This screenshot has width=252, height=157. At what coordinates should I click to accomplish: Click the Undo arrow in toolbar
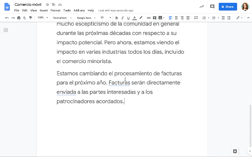point(7,18)
